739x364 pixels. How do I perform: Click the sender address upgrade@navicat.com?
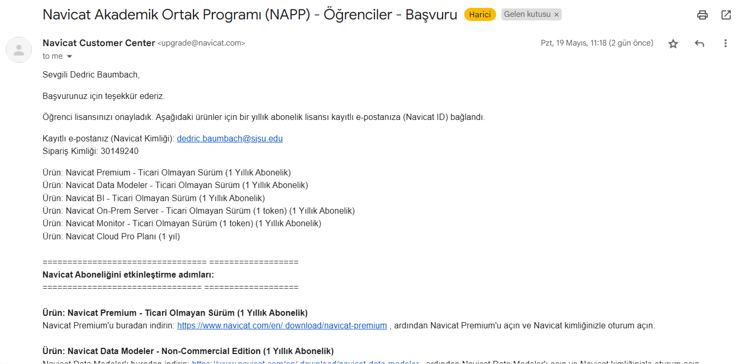coord(201,43)
